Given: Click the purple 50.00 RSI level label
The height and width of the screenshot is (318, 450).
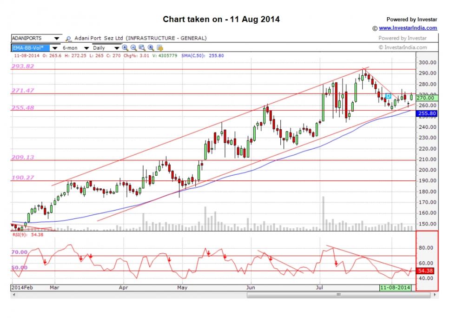Looking at the screenshot, I should coord(20,268).
